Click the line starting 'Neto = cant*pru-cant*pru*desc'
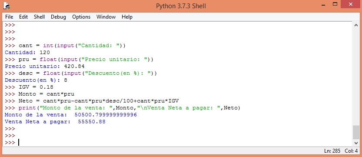The image size is (362, 157). click(92, 101)
